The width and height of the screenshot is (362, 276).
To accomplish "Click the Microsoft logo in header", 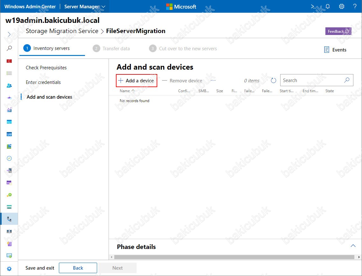I will [181, 7].
